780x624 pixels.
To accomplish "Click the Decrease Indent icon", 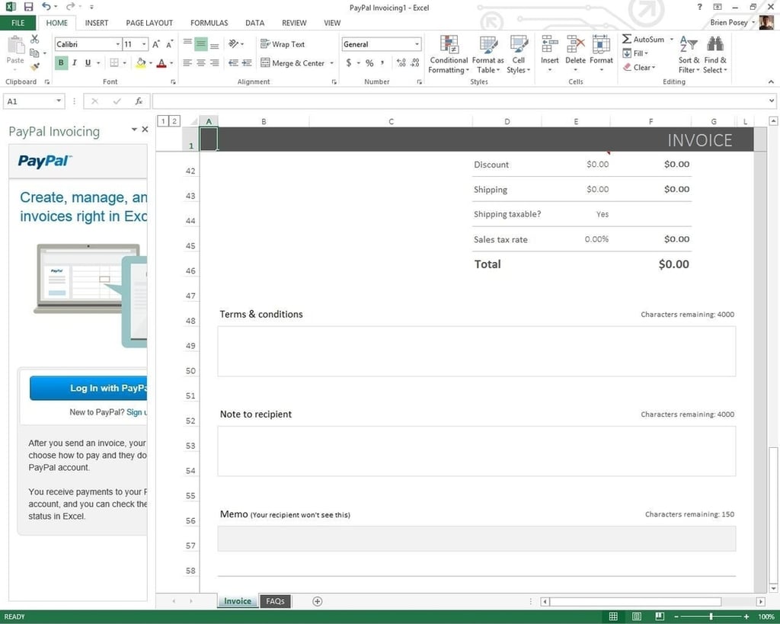I will coord(233,62).
